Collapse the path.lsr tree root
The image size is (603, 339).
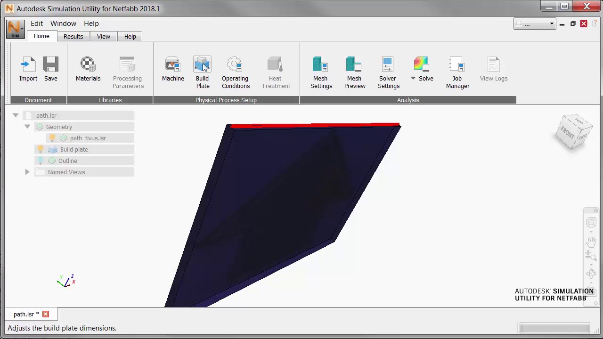click(16, 115)
